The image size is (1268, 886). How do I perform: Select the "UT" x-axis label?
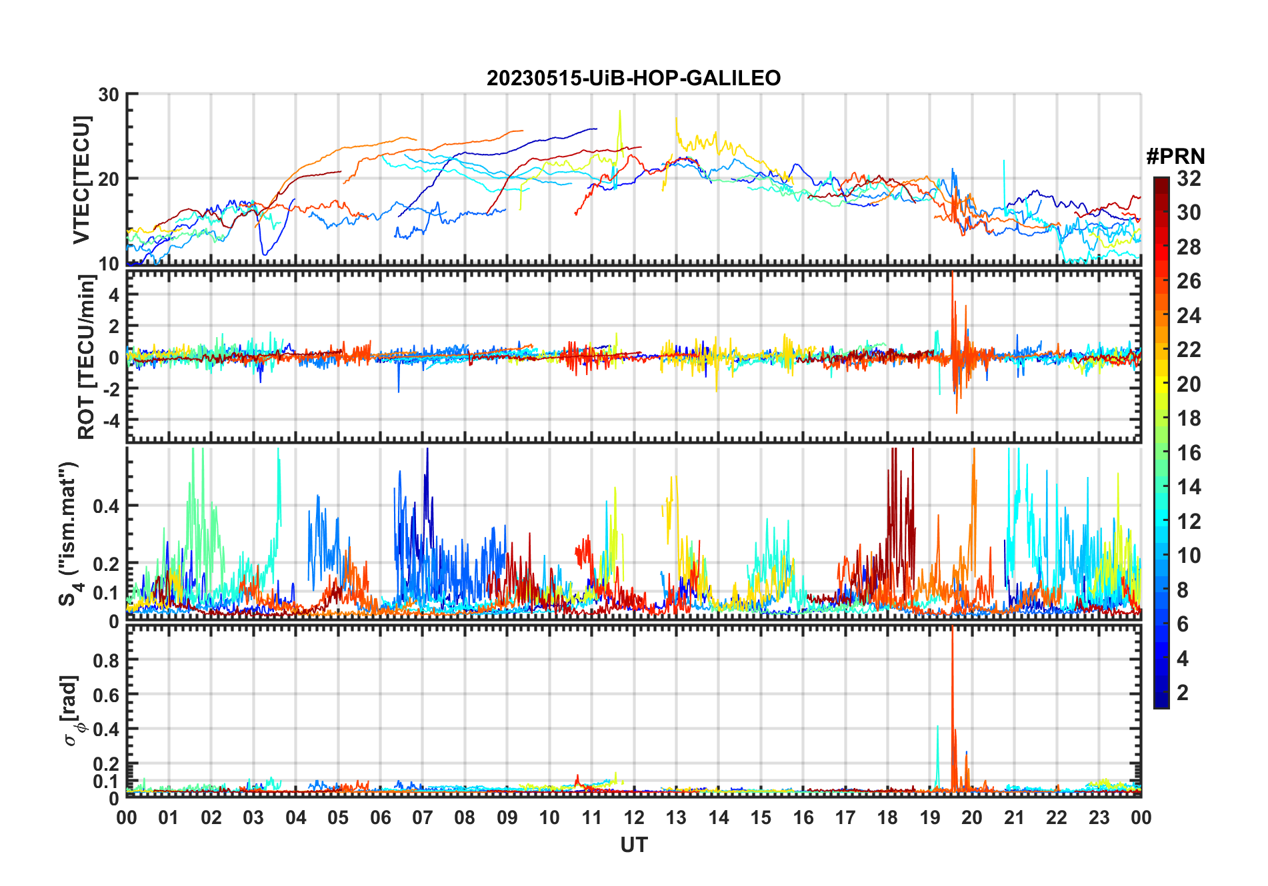tap(633, 845)
